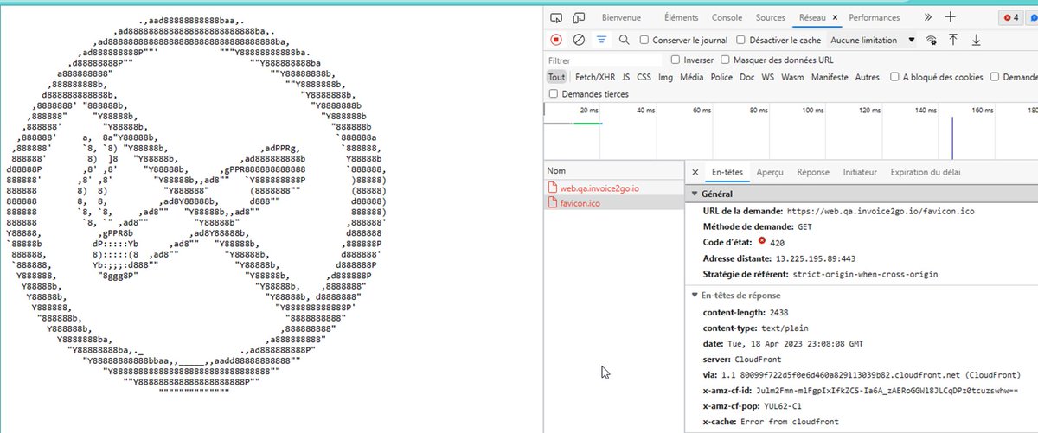This screenshot has height=433, width=1038.
Task: Click the import HAR upload arrow icon
Action: click(x=953, y=40)
